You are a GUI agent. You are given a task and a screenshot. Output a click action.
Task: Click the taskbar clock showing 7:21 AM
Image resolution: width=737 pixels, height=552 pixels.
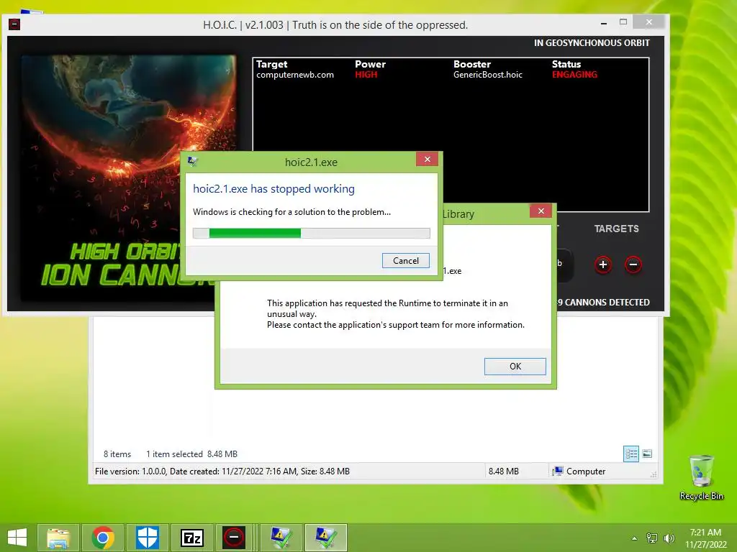705,533
